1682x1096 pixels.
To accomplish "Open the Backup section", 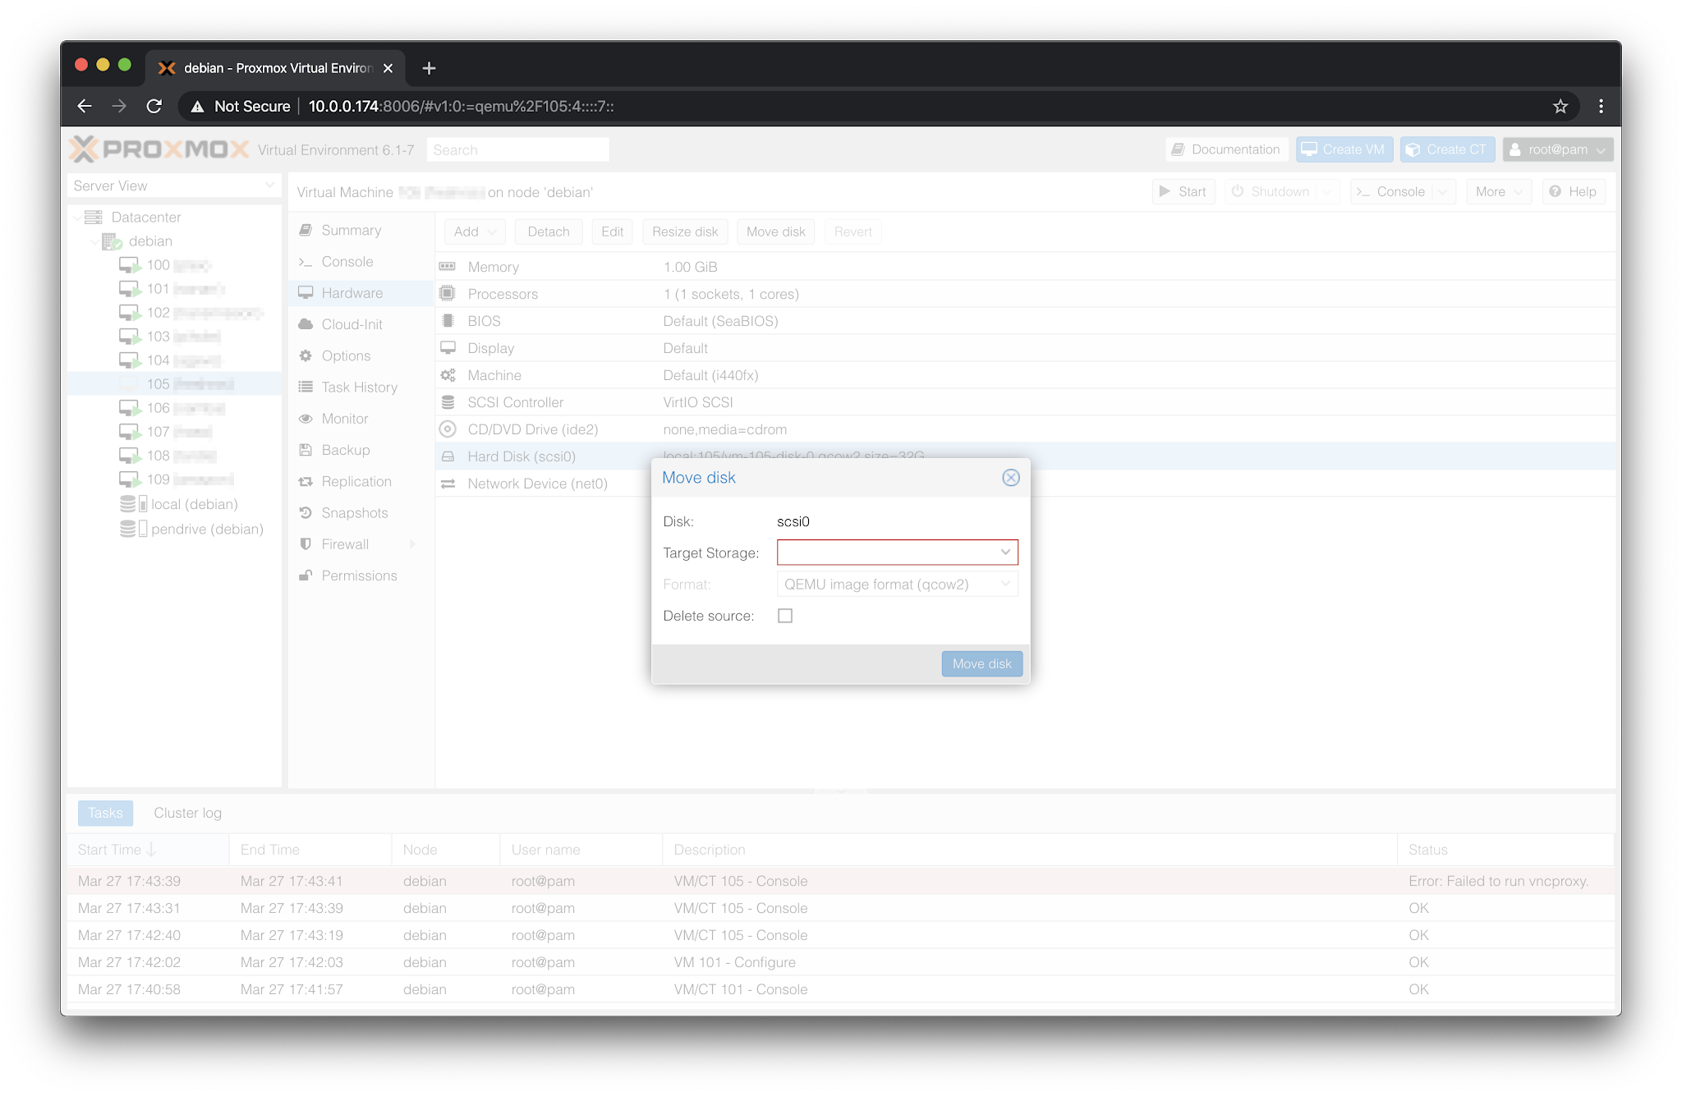I will [360, 450].
